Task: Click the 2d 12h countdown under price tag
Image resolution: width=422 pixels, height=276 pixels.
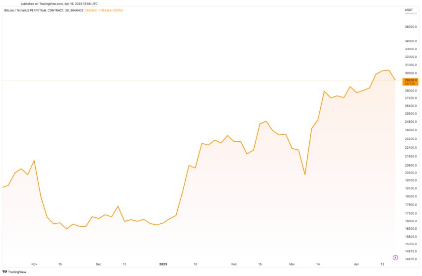Action: tap(410, 84)
